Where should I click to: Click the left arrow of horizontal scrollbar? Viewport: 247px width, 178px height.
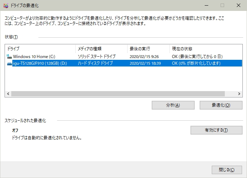(8, 94)
